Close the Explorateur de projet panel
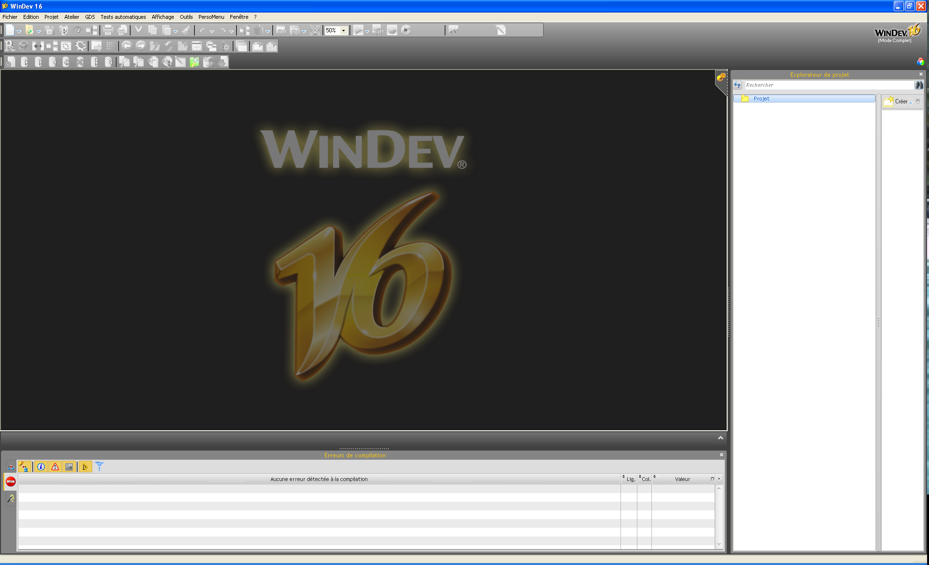Viewport: 929px width, 565px height. click(x=921, y=74)
